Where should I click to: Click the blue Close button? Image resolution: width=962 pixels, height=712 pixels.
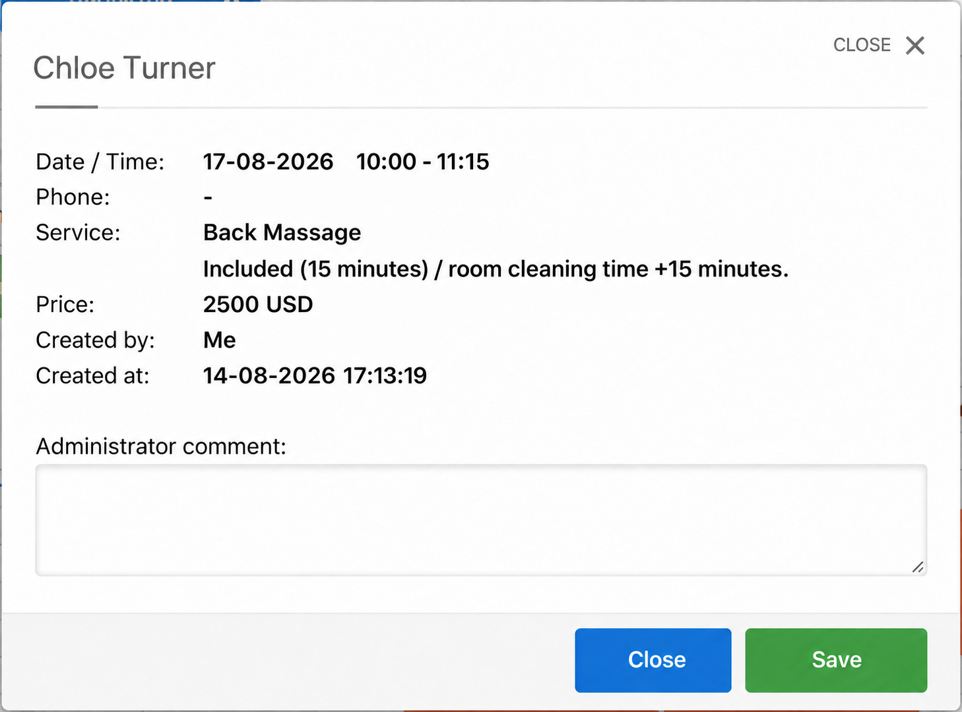coord(653,660)
